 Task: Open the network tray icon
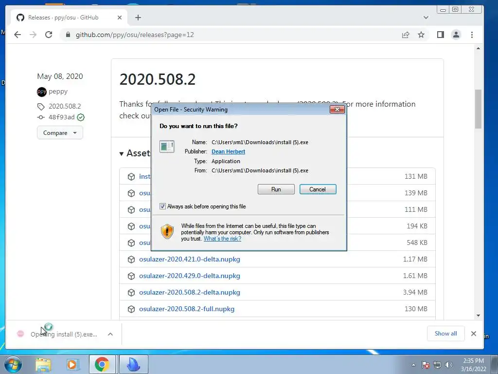[x=437, y=365]
